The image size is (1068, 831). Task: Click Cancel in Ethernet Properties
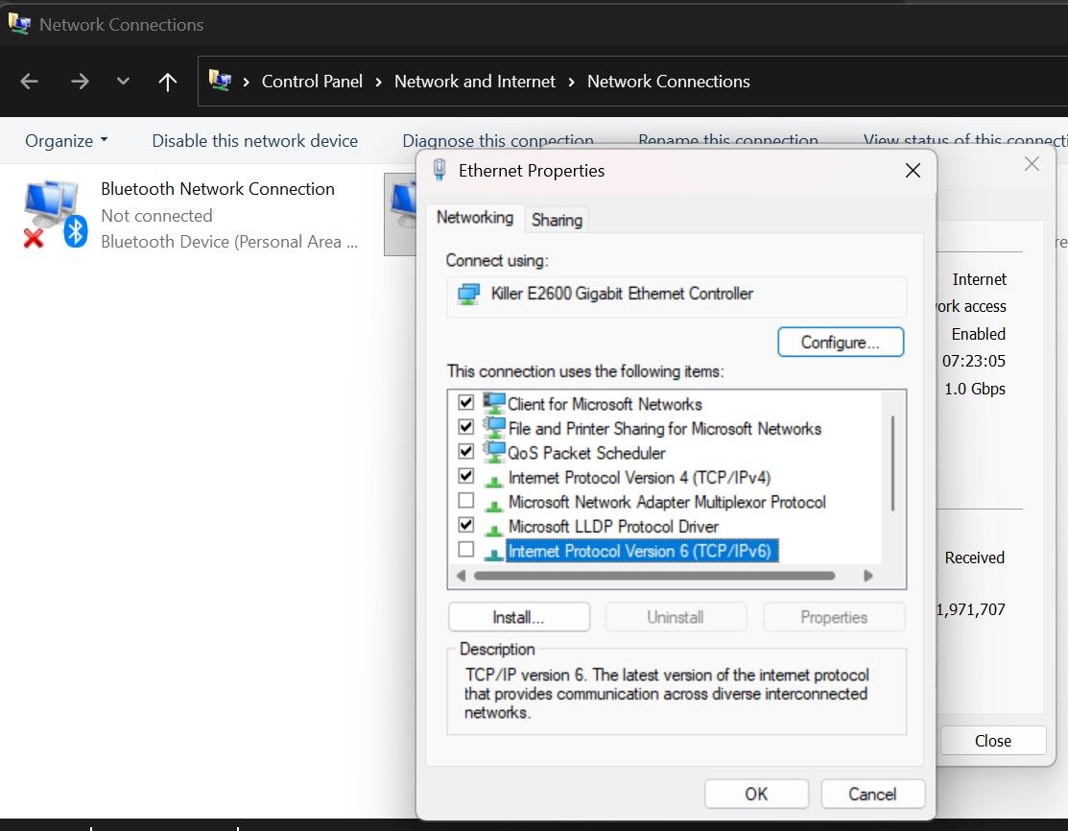point(872,794)
